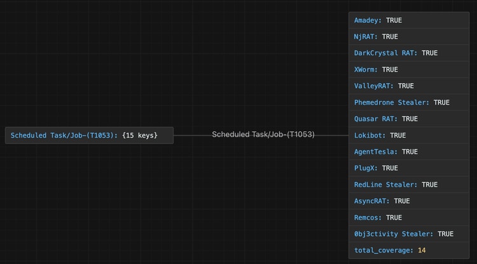Select the Lokibot: TRUE row
This screenshot has width=477, height=264.
pyautogui.click(x=409, y=135)
